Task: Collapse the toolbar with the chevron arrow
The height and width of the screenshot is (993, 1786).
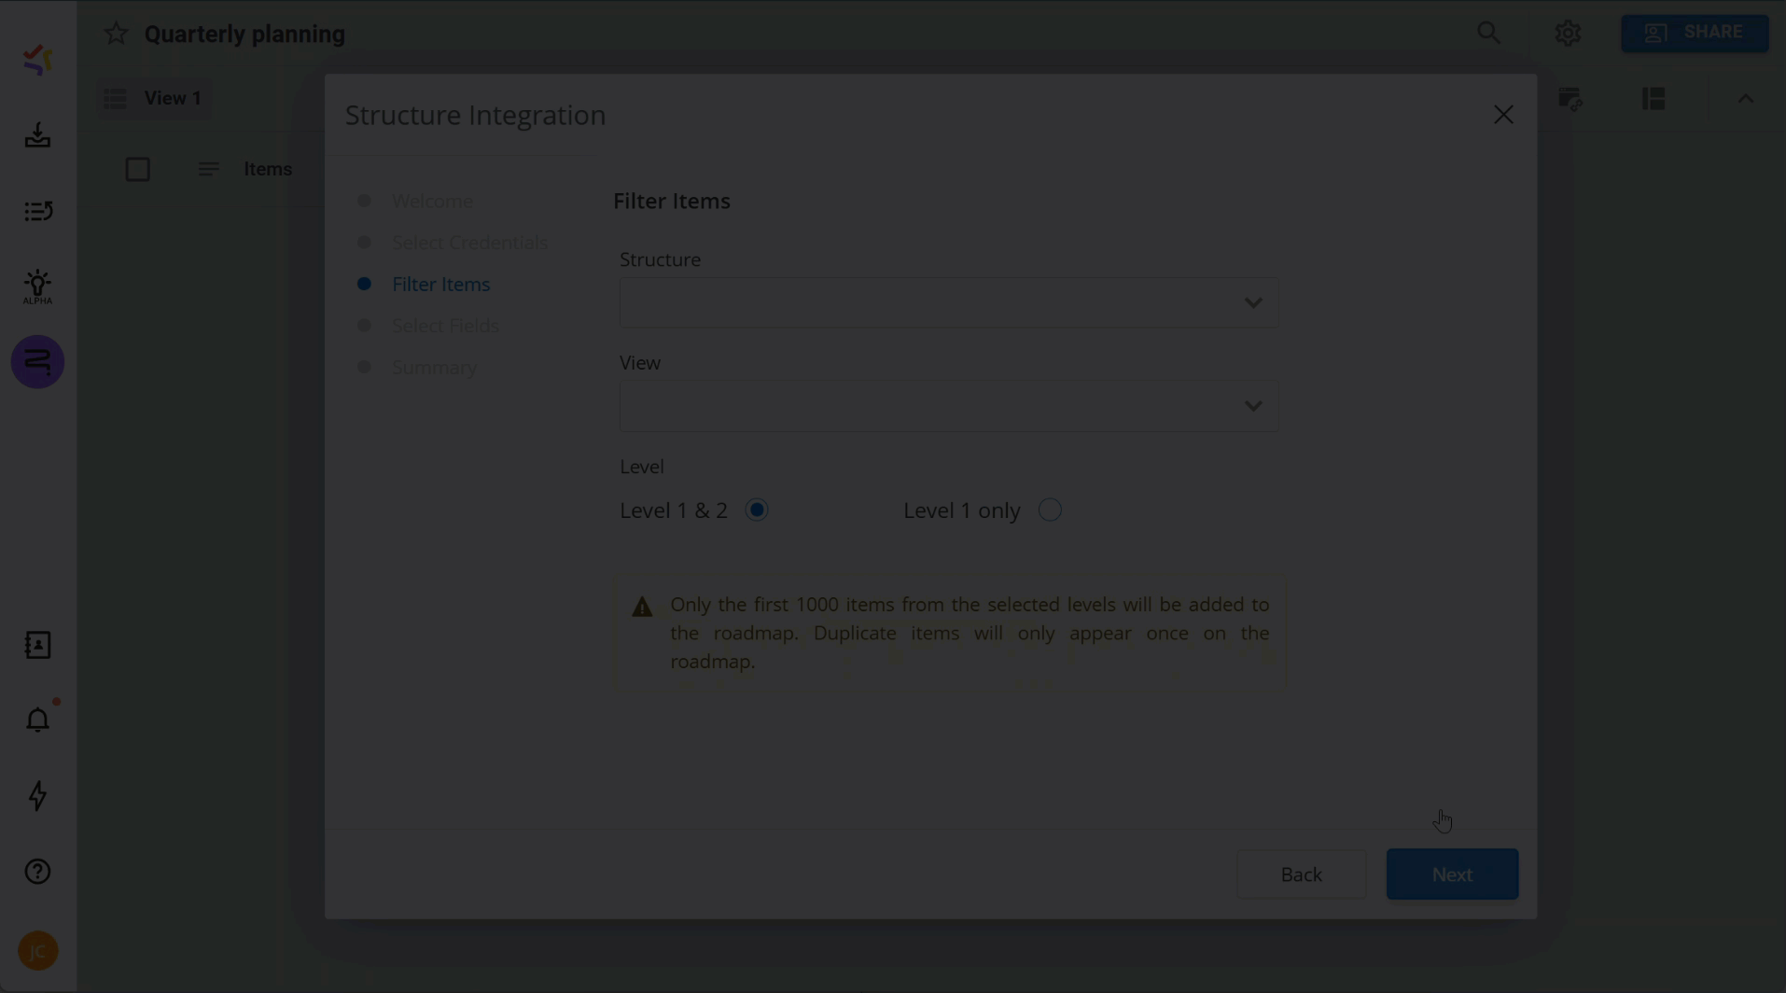Action: click(x=1744, y=98)
